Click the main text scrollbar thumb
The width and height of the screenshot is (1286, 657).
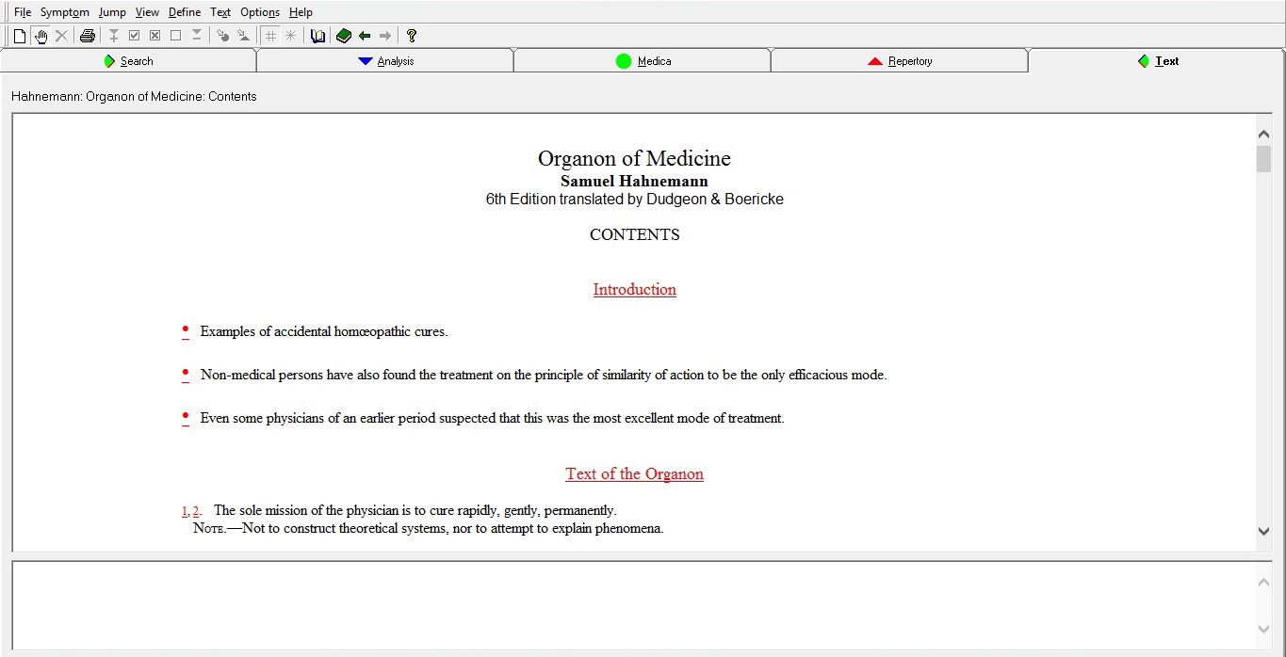click(1263, 159)
